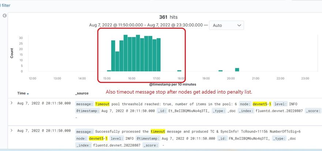Collapse the sidebar with the arrow icon
This screenshot has height=151, width=322.
[x=4, y=16]
